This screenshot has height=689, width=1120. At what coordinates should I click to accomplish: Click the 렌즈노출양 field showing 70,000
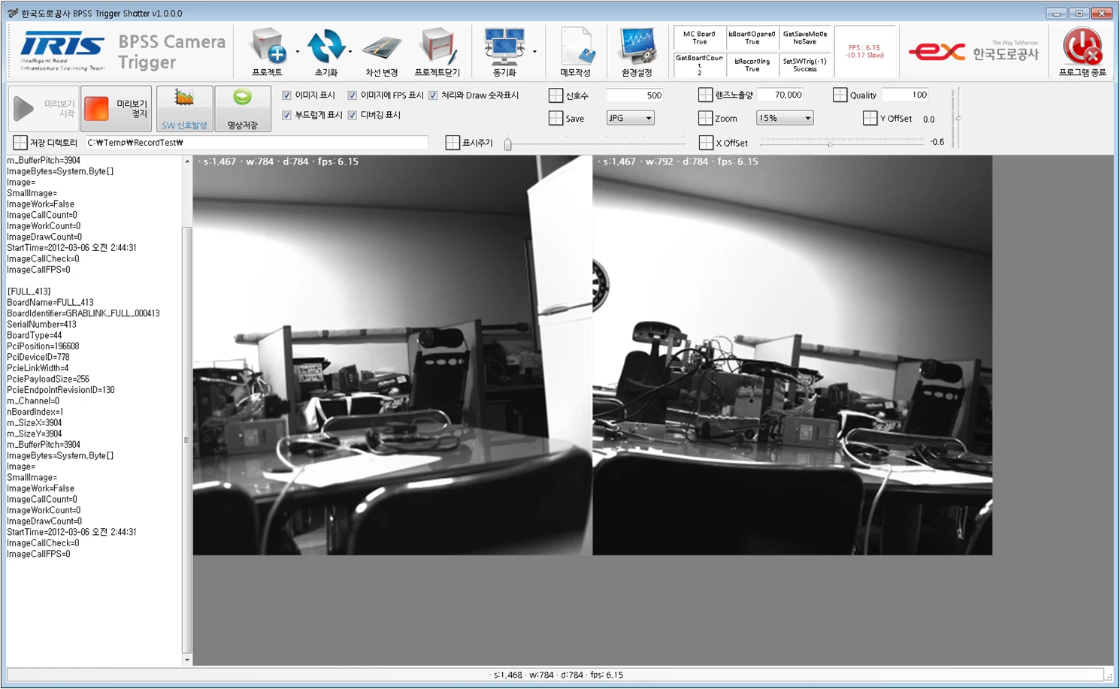click(x=780, y=95)
